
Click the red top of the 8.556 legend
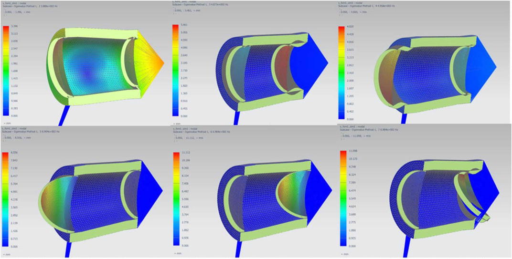[5, 156]
